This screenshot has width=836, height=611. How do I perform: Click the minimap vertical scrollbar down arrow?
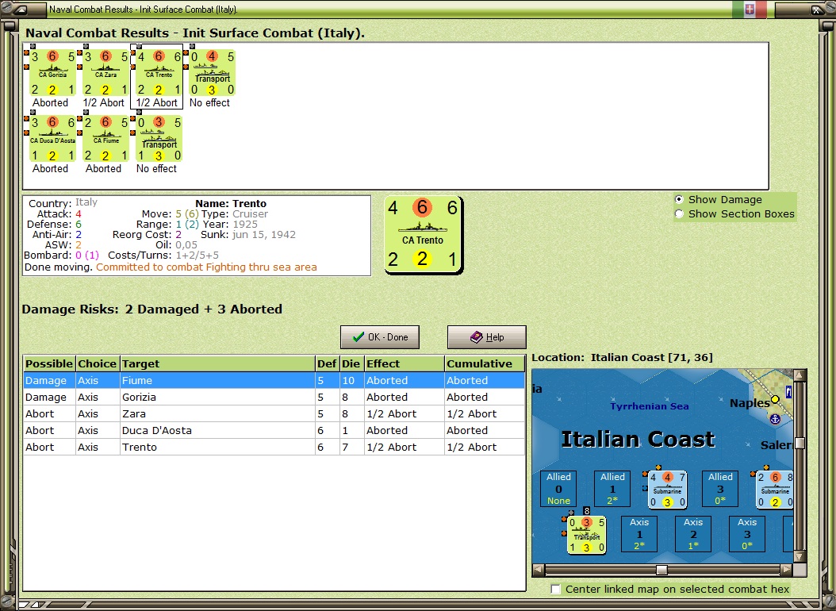point(800,557)
